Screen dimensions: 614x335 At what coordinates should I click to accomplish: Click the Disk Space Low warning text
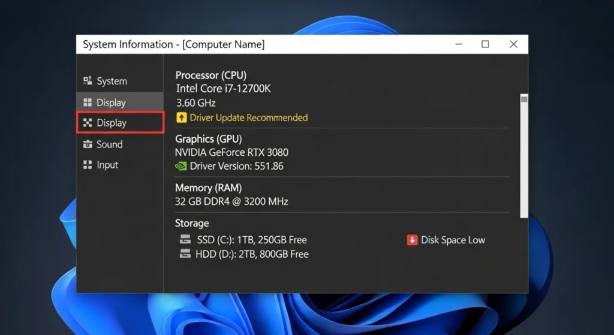pyautogui.click(x=453, y=240)
